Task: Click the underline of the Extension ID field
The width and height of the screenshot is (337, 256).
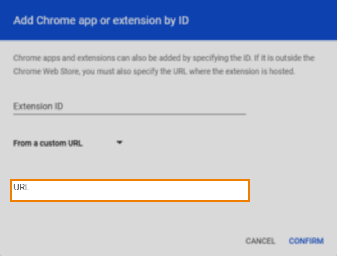Action: pyautogui.click(x=129, y=114)
